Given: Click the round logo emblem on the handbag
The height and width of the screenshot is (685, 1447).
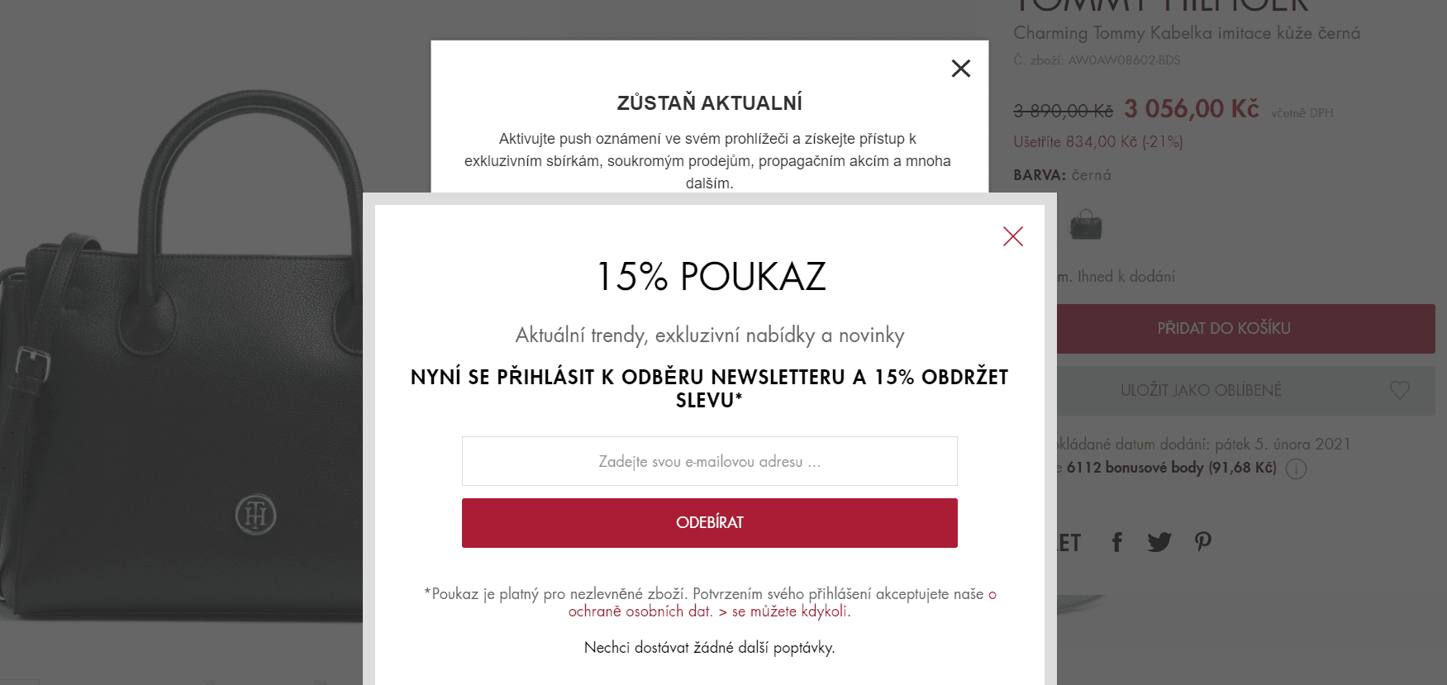Looking at the screenshot, I should point(256,515).
